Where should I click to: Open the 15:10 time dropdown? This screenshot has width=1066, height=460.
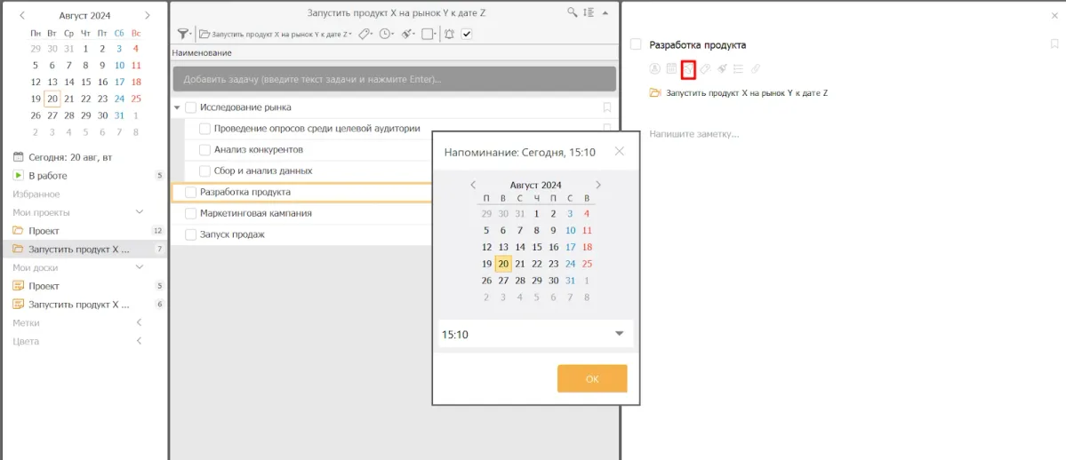(x=620, y=334)
